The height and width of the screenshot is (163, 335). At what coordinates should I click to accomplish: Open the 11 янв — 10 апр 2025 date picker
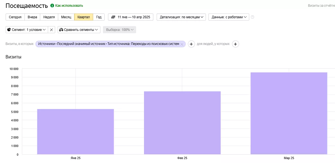coord(131,17)
